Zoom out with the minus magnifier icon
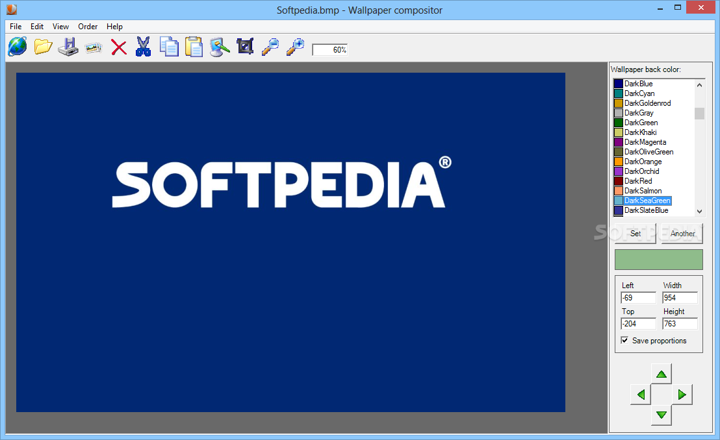The width and height of the screenshot is (720, 440). coord(270,47)
